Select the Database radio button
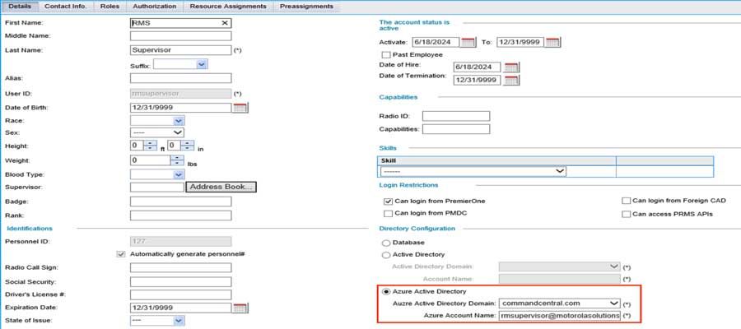The image size is (741, 329). [x=385, y=243]
